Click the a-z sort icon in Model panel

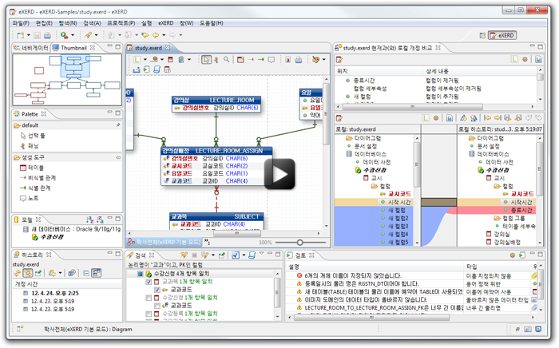click(x=89, y=219)
